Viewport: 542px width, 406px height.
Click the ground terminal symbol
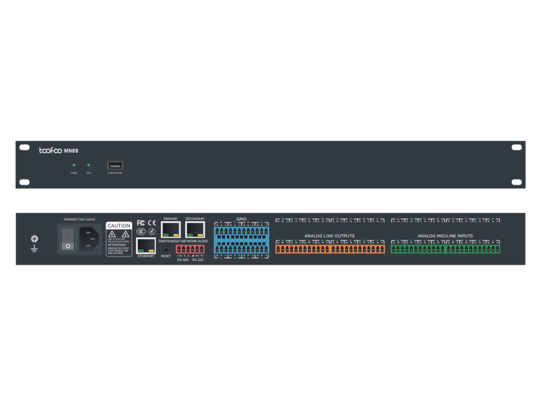pos(34,243)
